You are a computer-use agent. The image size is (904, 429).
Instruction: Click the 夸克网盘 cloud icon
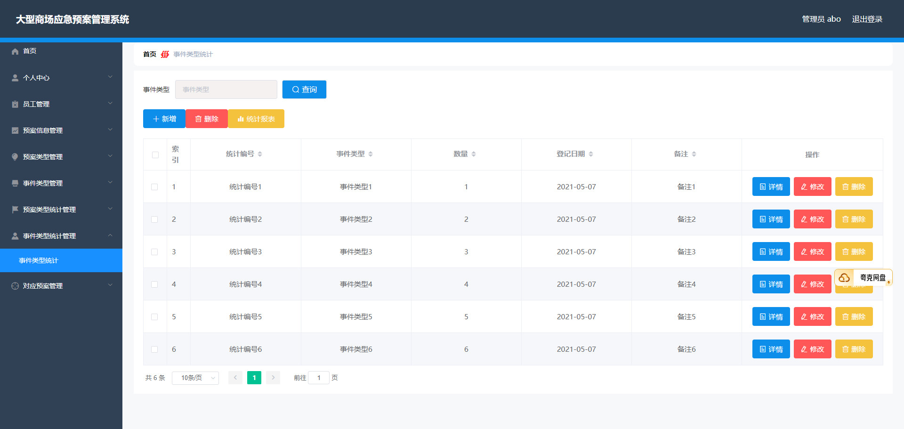[844, 278]
